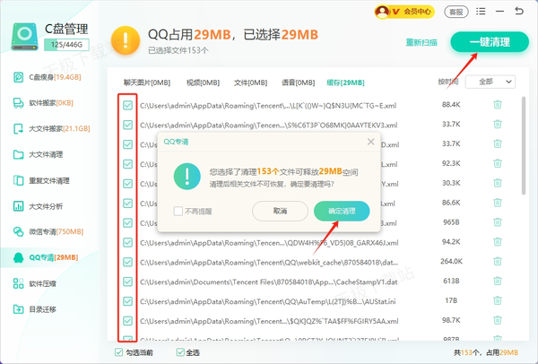538x364 pixels.
Task: Click the 重新扫描 rescan link
Action: [x=423, y=42]
